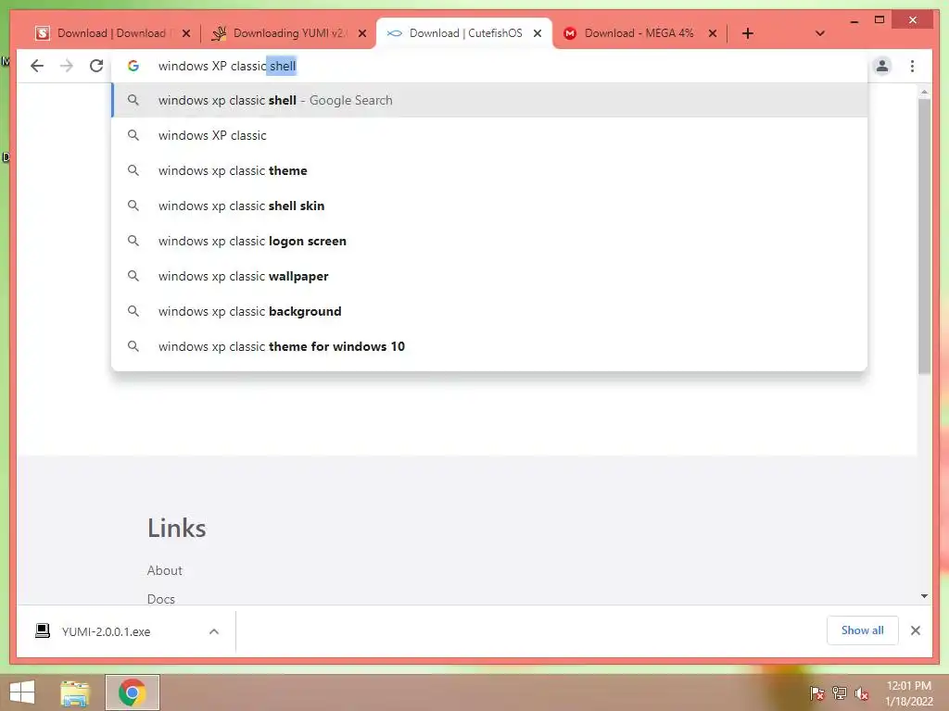The image size is (949, 711).
Task: Open the Windows Start button
Action: coord(22,692)
